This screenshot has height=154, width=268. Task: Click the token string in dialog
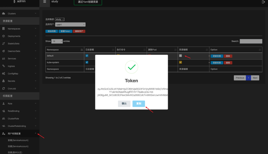tap(133, 92)
